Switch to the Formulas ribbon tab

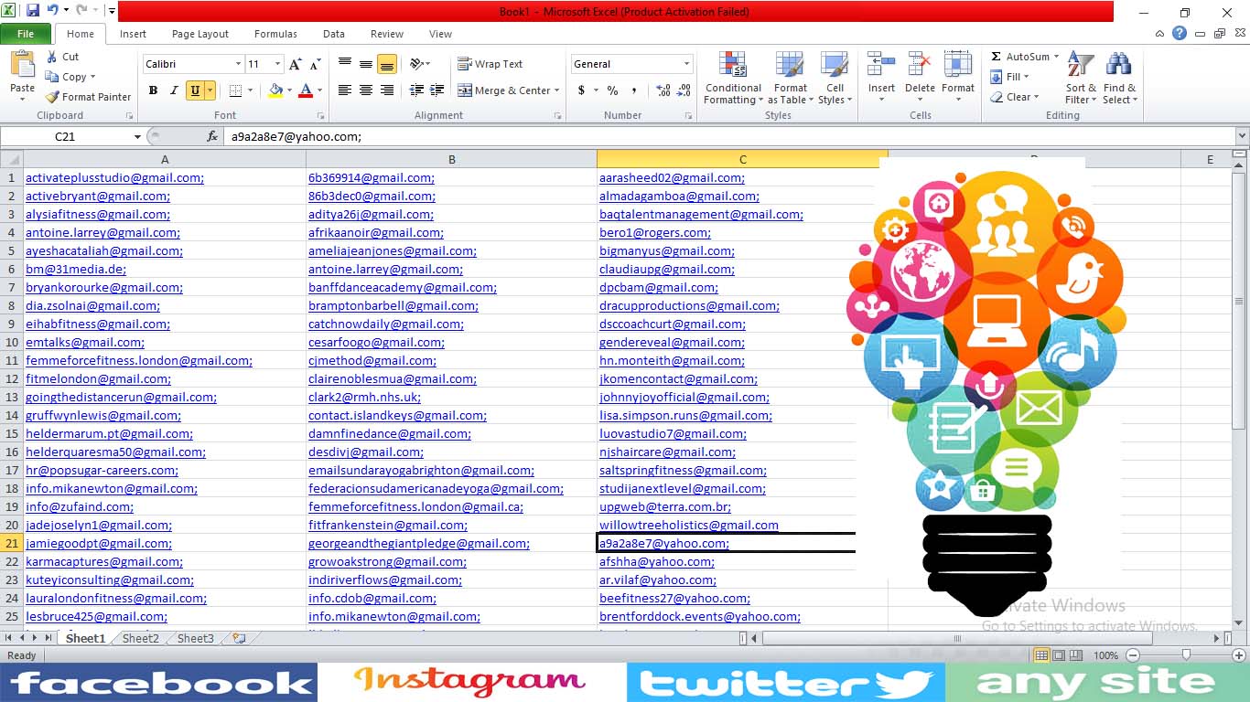(x=275, y=34)
